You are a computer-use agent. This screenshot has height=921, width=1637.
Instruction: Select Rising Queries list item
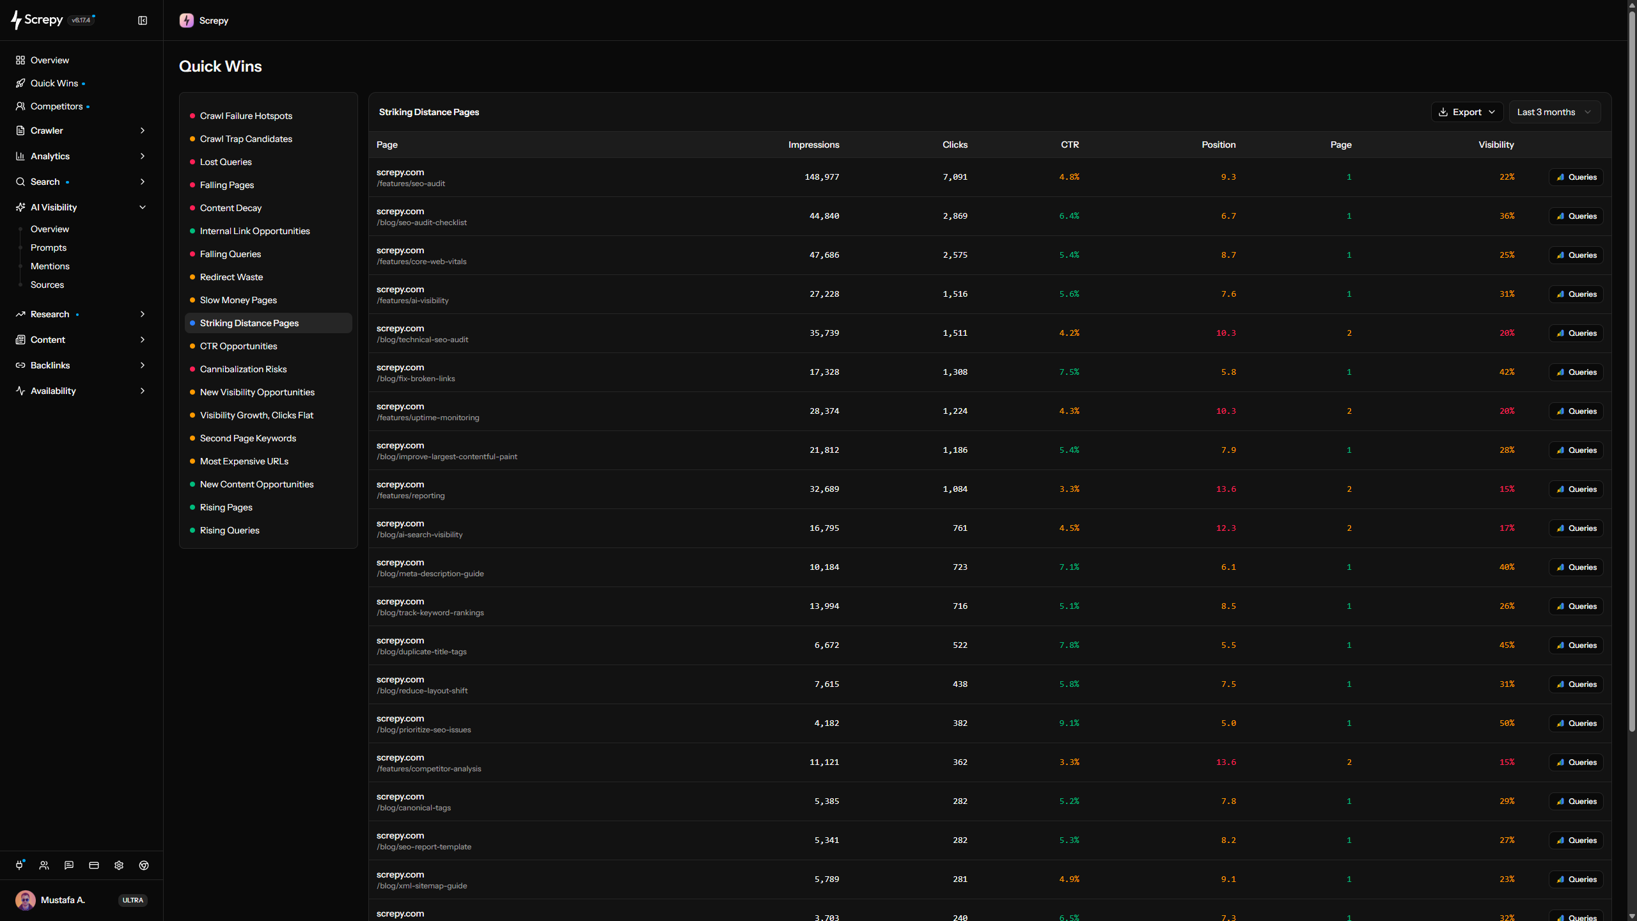[269, 530]
